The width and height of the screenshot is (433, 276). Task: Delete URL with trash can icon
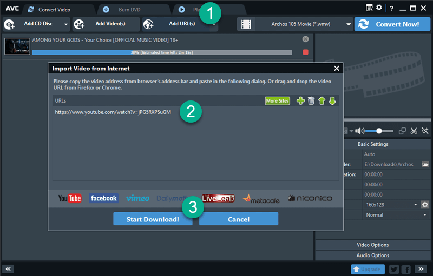(x=311, y=101)
